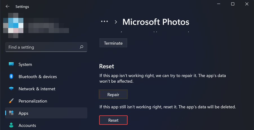Click the Personalization paintbrush icon
254x130 pixels.
pyautogui.click(x=11, y=101)
